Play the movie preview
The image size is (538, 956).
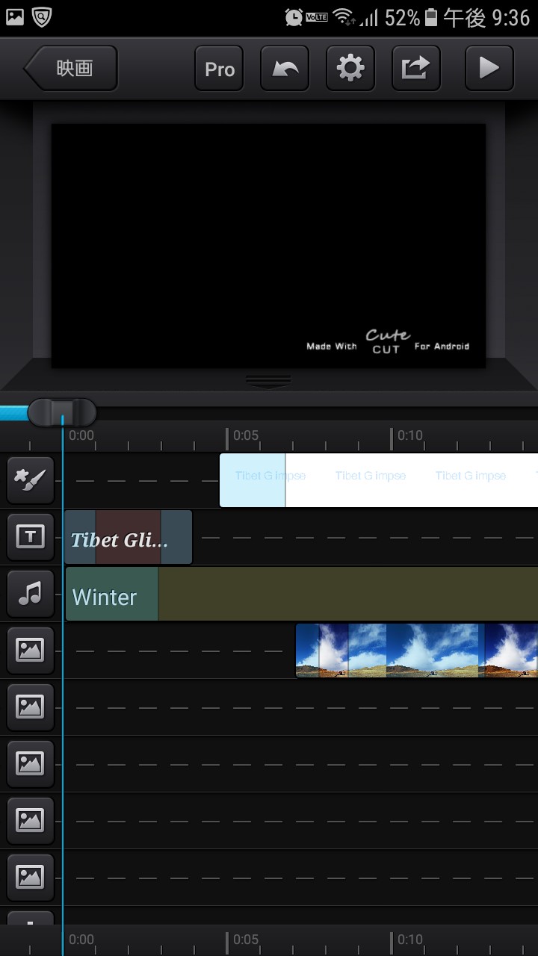[x=489, y=69]
